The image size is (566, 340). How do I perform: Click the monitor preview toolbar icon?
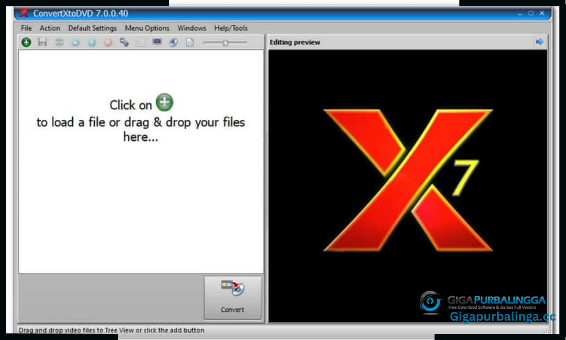pyautogui.click(x=157, y=42)
